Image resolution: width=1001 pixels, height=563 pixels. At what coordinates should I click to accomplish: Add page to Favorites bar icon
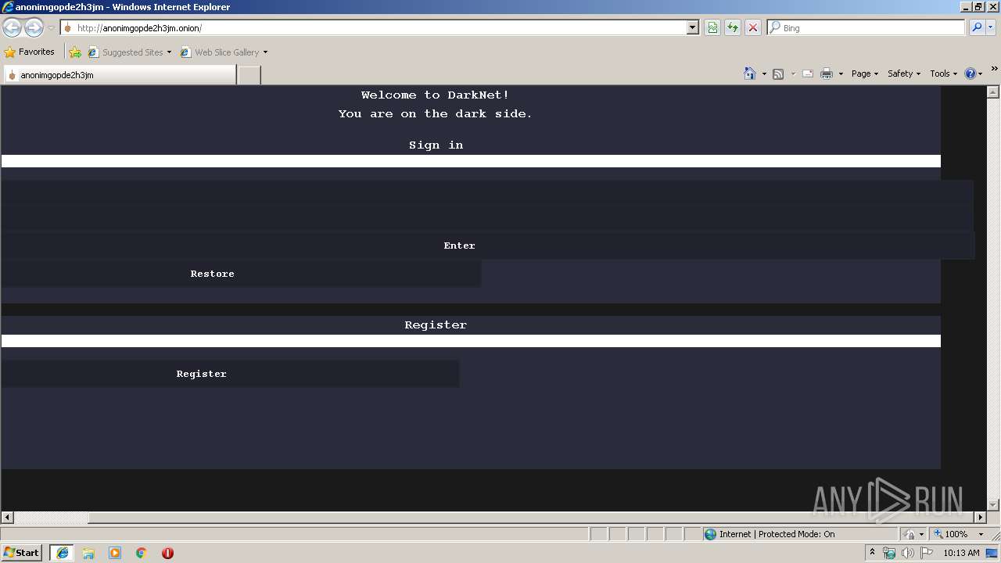[75, 52]
